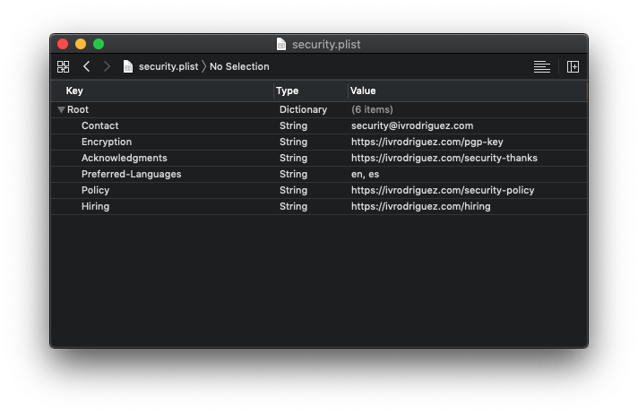
Task: Add an editor on the right
Action: click(573, 66)
